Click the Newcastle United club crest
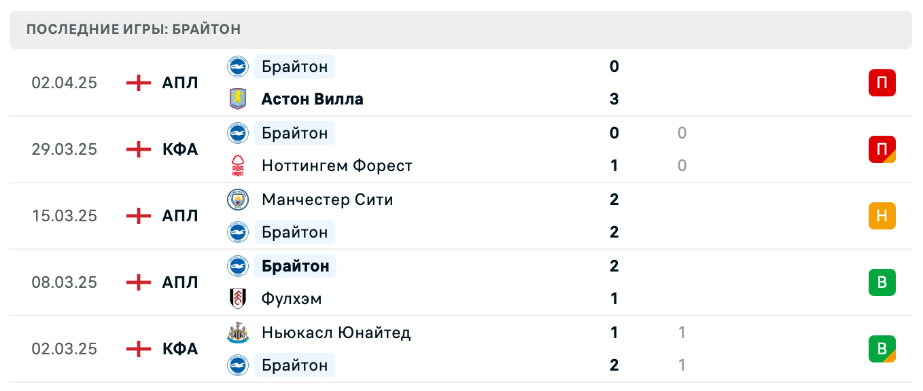 (x=238, y=333)
